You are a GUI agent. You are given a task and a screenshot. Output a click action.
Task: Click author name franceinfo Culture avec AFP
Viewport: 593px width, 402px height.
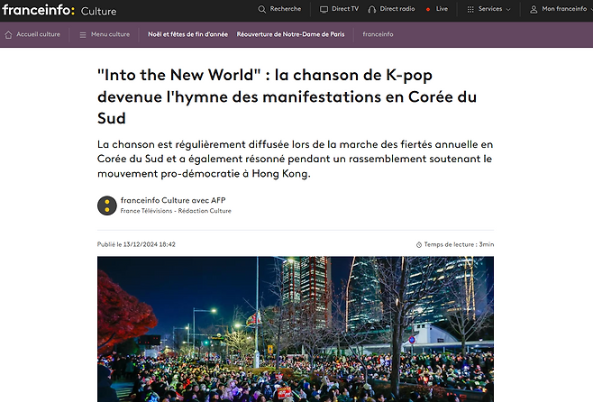point(173,200)
